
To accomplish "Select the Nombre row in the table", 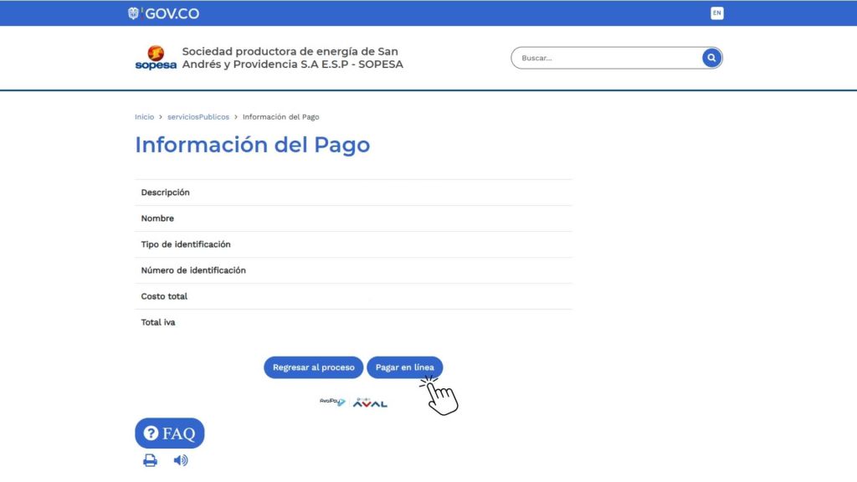I will pyautogui.click(x=157, y=218).
